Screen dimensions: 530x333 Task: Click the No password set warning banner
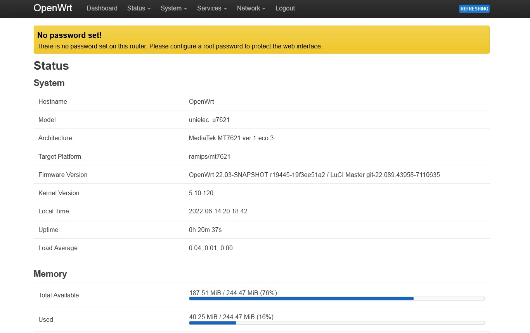(x=262, y=40)
